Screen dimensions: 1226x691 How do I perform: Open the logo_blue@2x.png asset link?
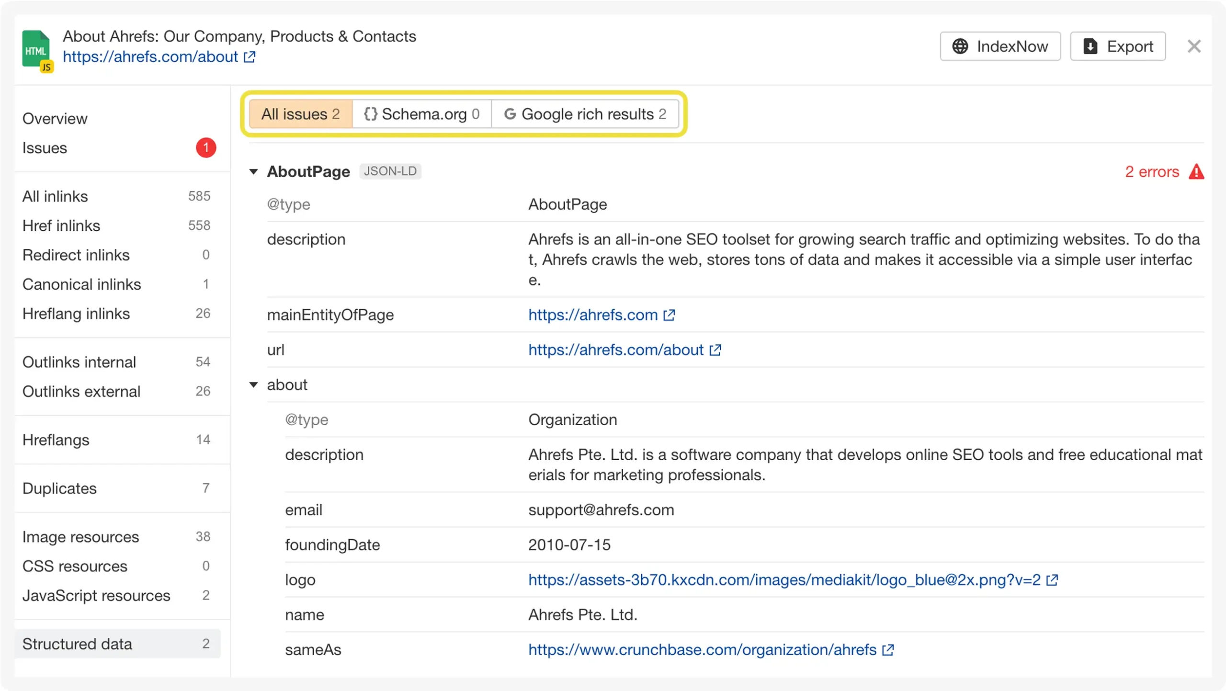[x=784, y=580]
